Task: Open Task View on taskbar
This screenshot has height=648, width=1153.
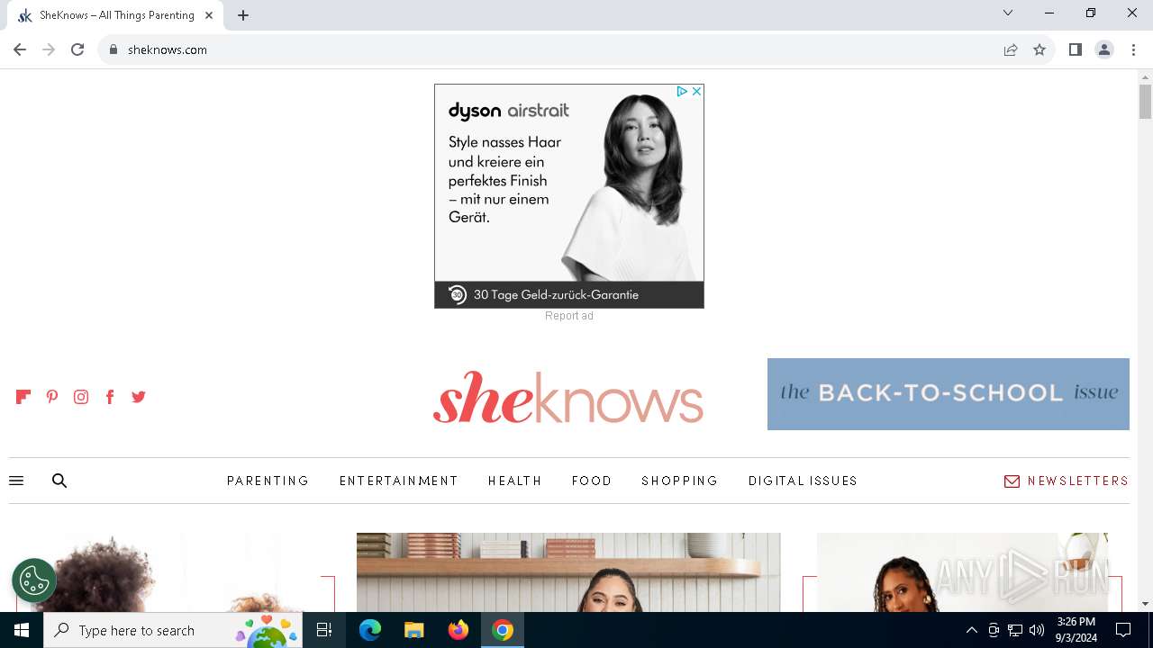Action: (x=324, y=630)
